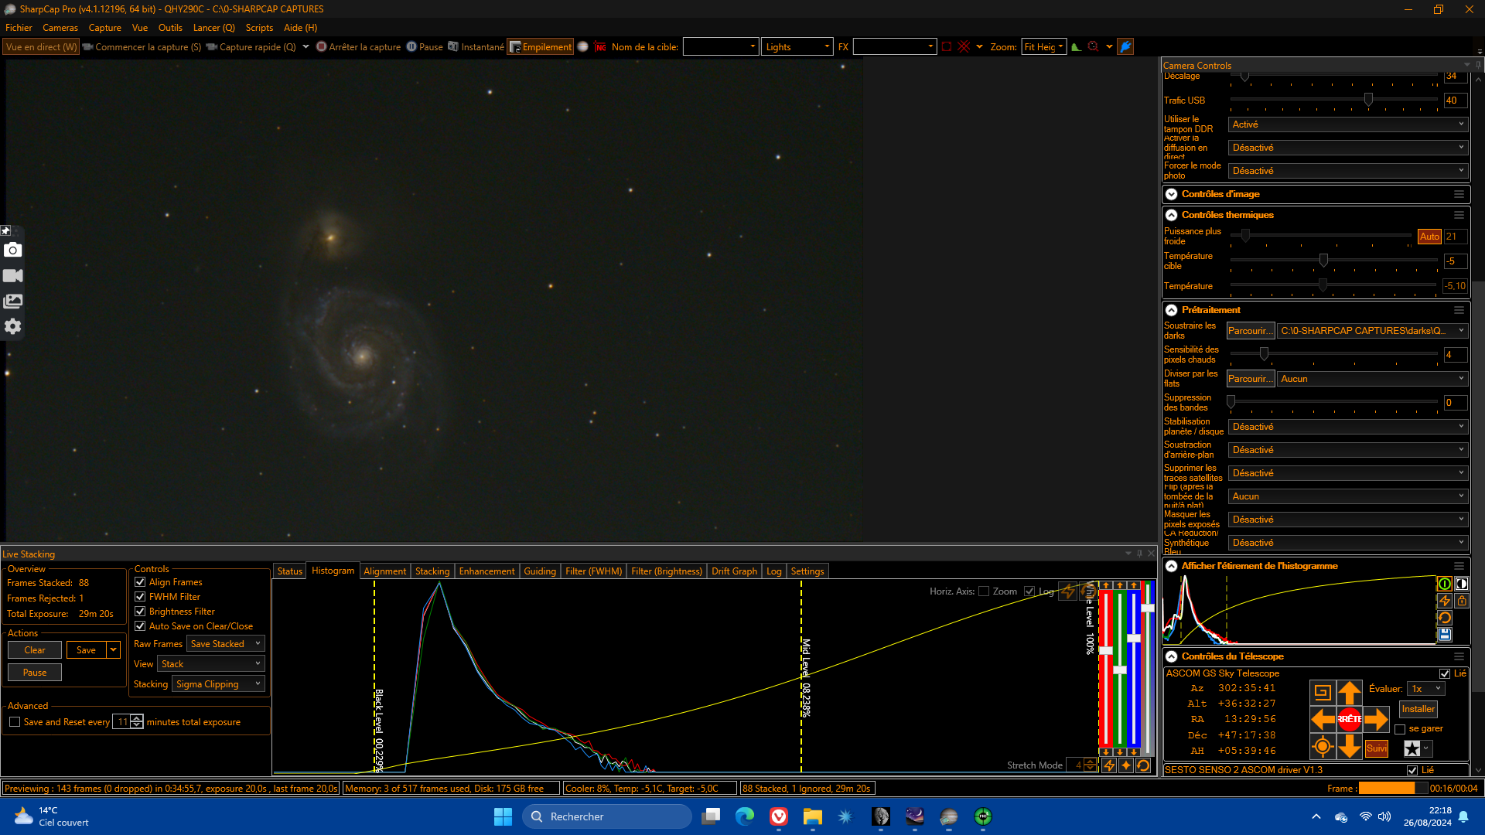Image resolution: width=1485 pixels, height=835 pixels.
Task: Toggle the Brightness Filter checkbox
Action: pyautogui.click(x=140, y=612)
